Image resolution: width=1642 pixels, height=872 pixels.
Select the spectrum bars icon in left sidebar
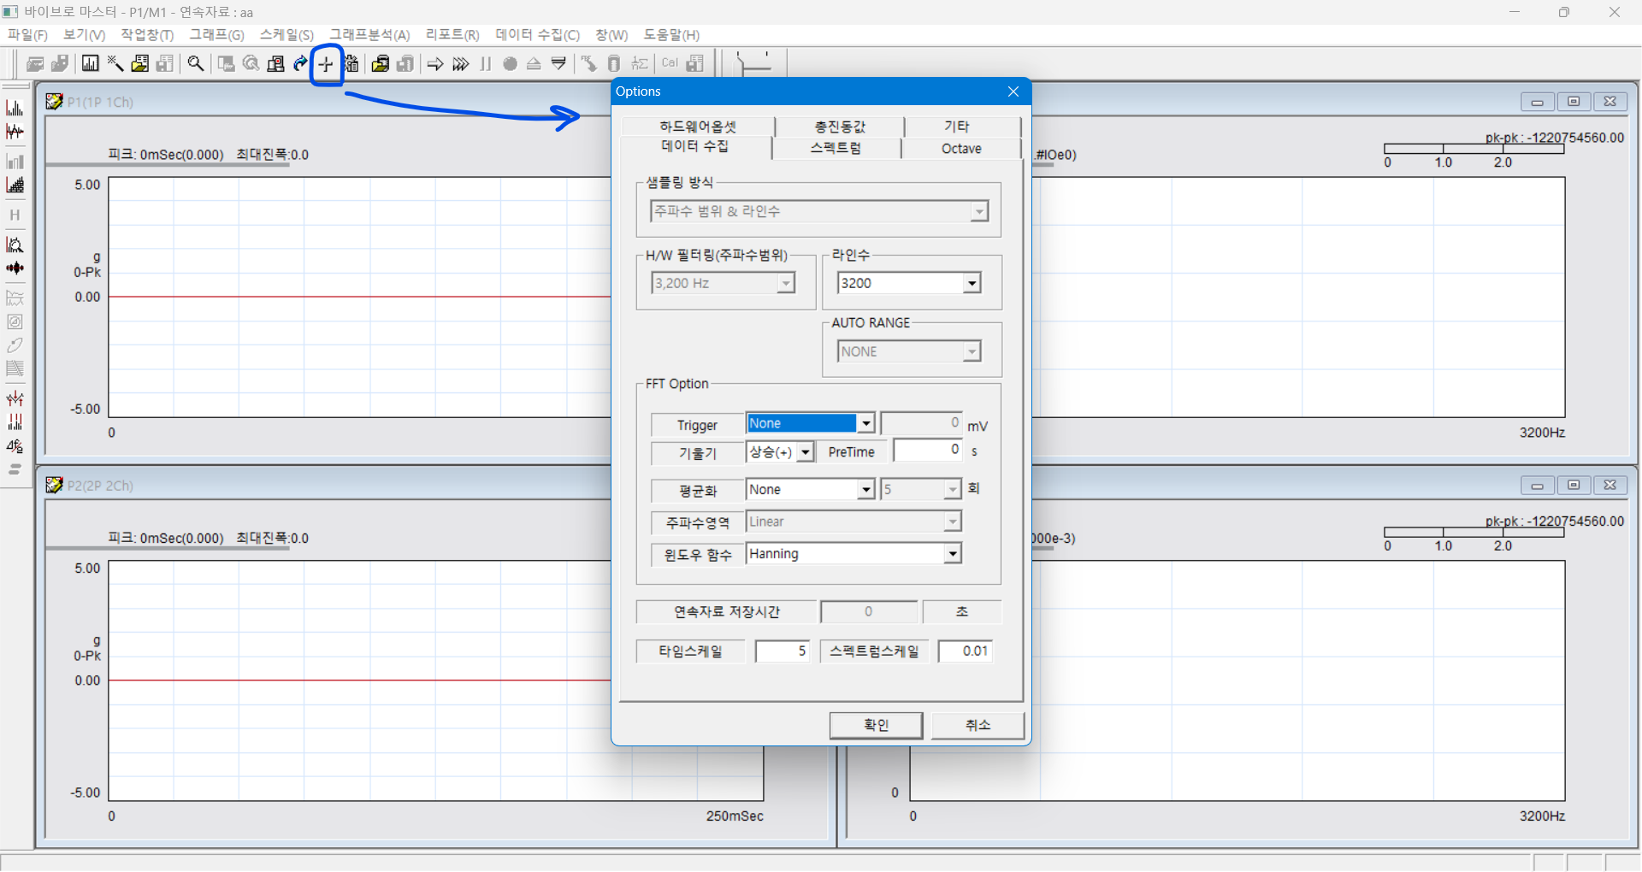[15, 108]
